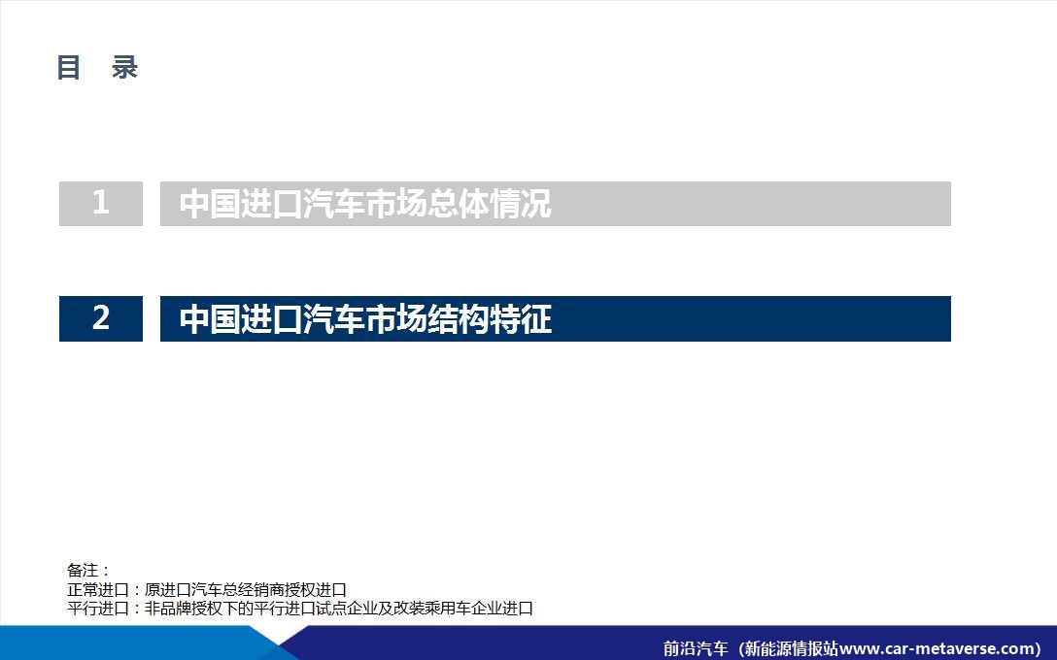The height and width of the screenshot is (660, 1057).
Task: Click the section number 2 box
Action: pos(101,318)
